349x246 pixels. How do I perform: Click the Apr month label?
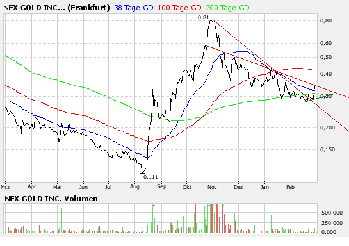click(31, 186)
